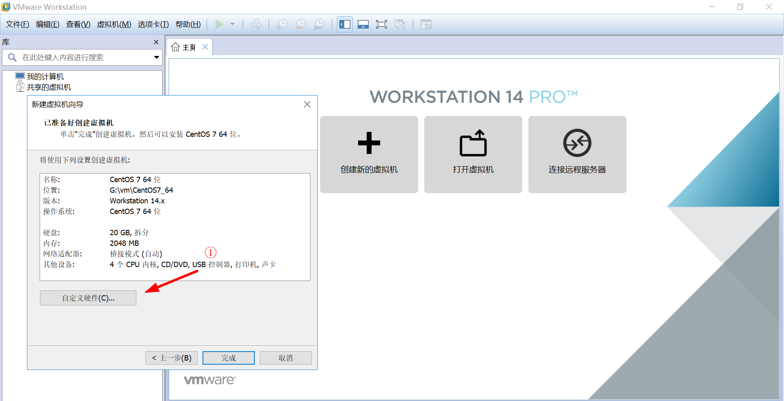This screenshot has height=401, width=784.
Task: Open the 虚拟机(M) menu
Action: [x=114, y=25]
